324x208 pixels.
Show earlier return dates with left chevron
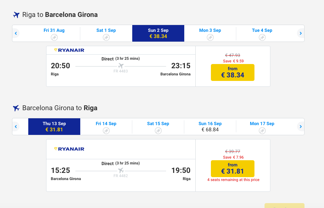16,126
